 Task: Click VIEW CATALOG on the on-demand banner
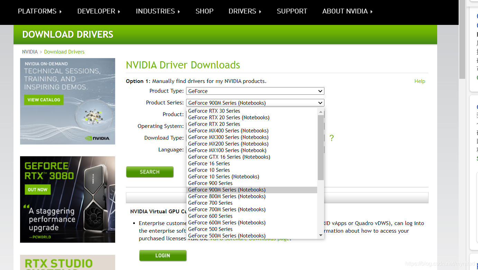tap(44, 100)
